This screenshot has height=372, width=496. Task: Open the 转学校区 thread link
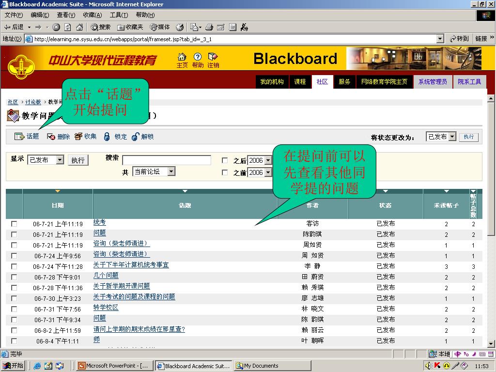[106, 308]
